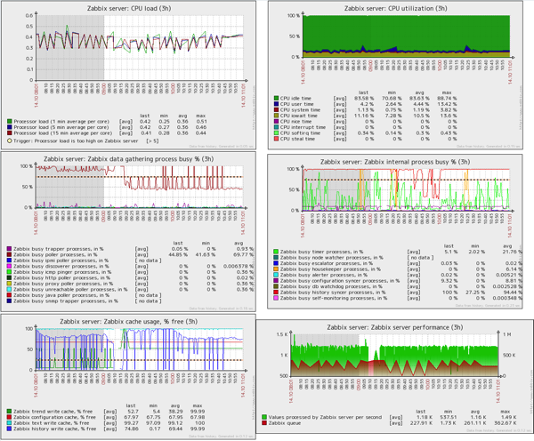This screenshot has width=534, height=441.
Task: Click the red swatch for 15 min processor load
Action: [10, 133]
